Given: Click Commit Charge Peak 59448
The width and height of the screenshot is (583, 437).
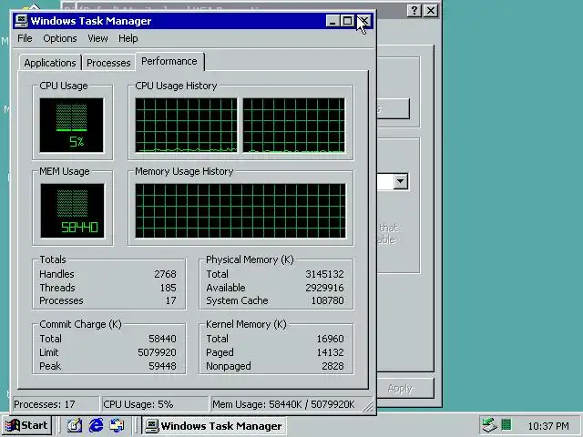Looking at the screenshot, I should tap(162, 366).
